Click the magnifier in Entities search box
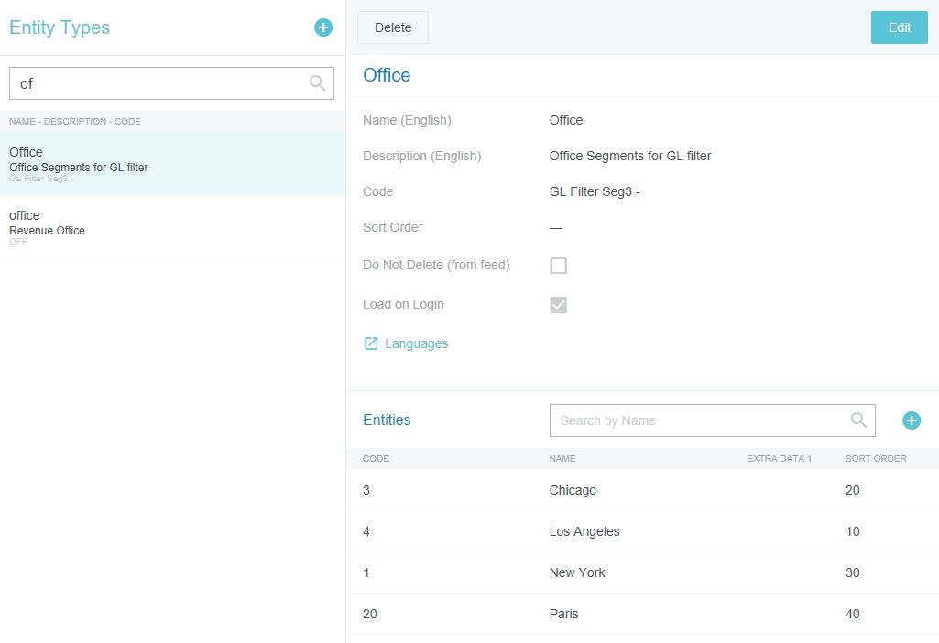This screenshot has width=939, height=643. [858, 420]
